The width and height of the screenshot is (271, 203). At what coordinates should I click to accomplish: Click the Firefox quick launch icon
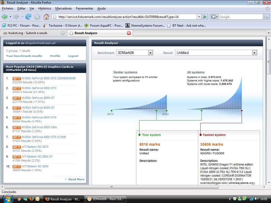coord(31,199)
